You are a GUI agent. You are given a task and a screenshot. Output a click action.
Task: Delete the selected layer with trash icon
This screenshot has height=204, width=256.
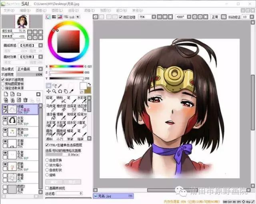25,100
